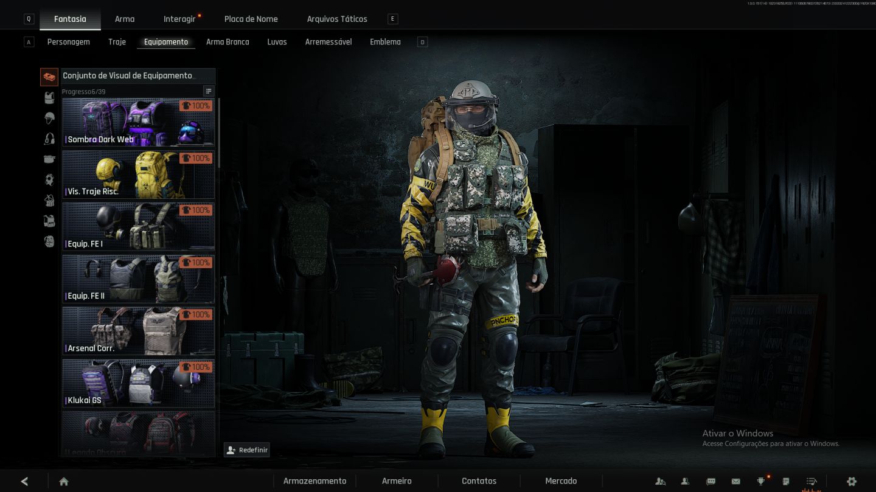
Task: Select the Arma Branca sub-tab
Action: pyautogui.click(x=228, y=42)
